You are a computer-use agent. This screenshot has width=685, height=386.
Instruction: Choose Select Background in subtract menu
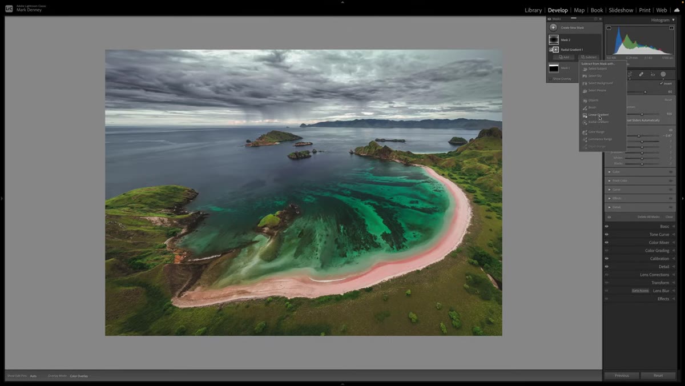pyautogui.click(x=601, y=83)
